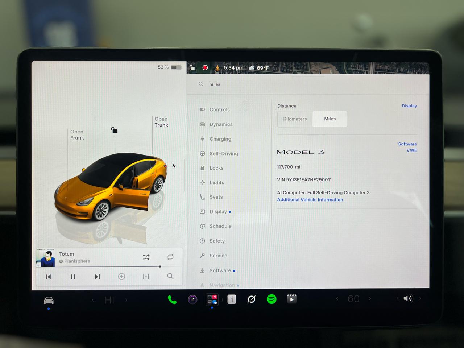Tap the dashcam red record icon
Image resolution: width=464 pixels, height=348 pixels.
[205, 67]
